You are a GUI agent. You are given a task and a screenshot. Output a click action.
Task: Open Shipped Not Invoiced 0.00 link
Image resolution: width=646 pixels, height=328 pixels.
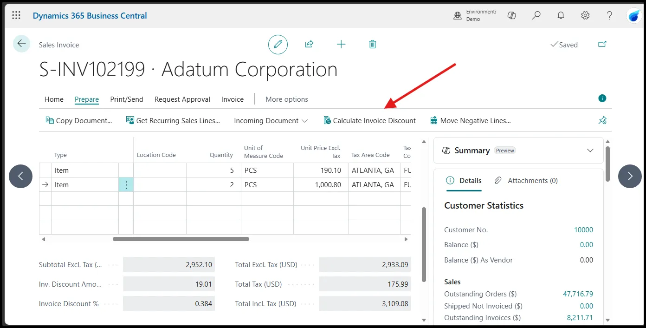587,306
